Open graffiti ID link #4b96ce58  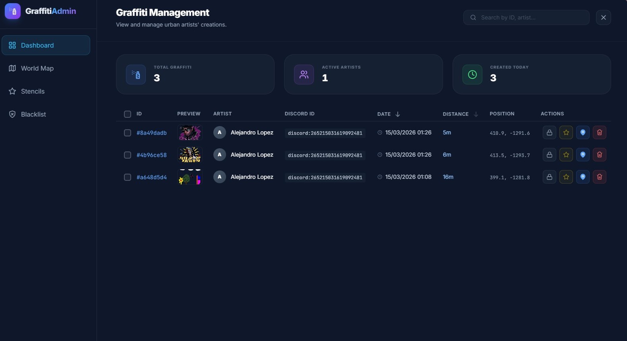coord(151,155)
